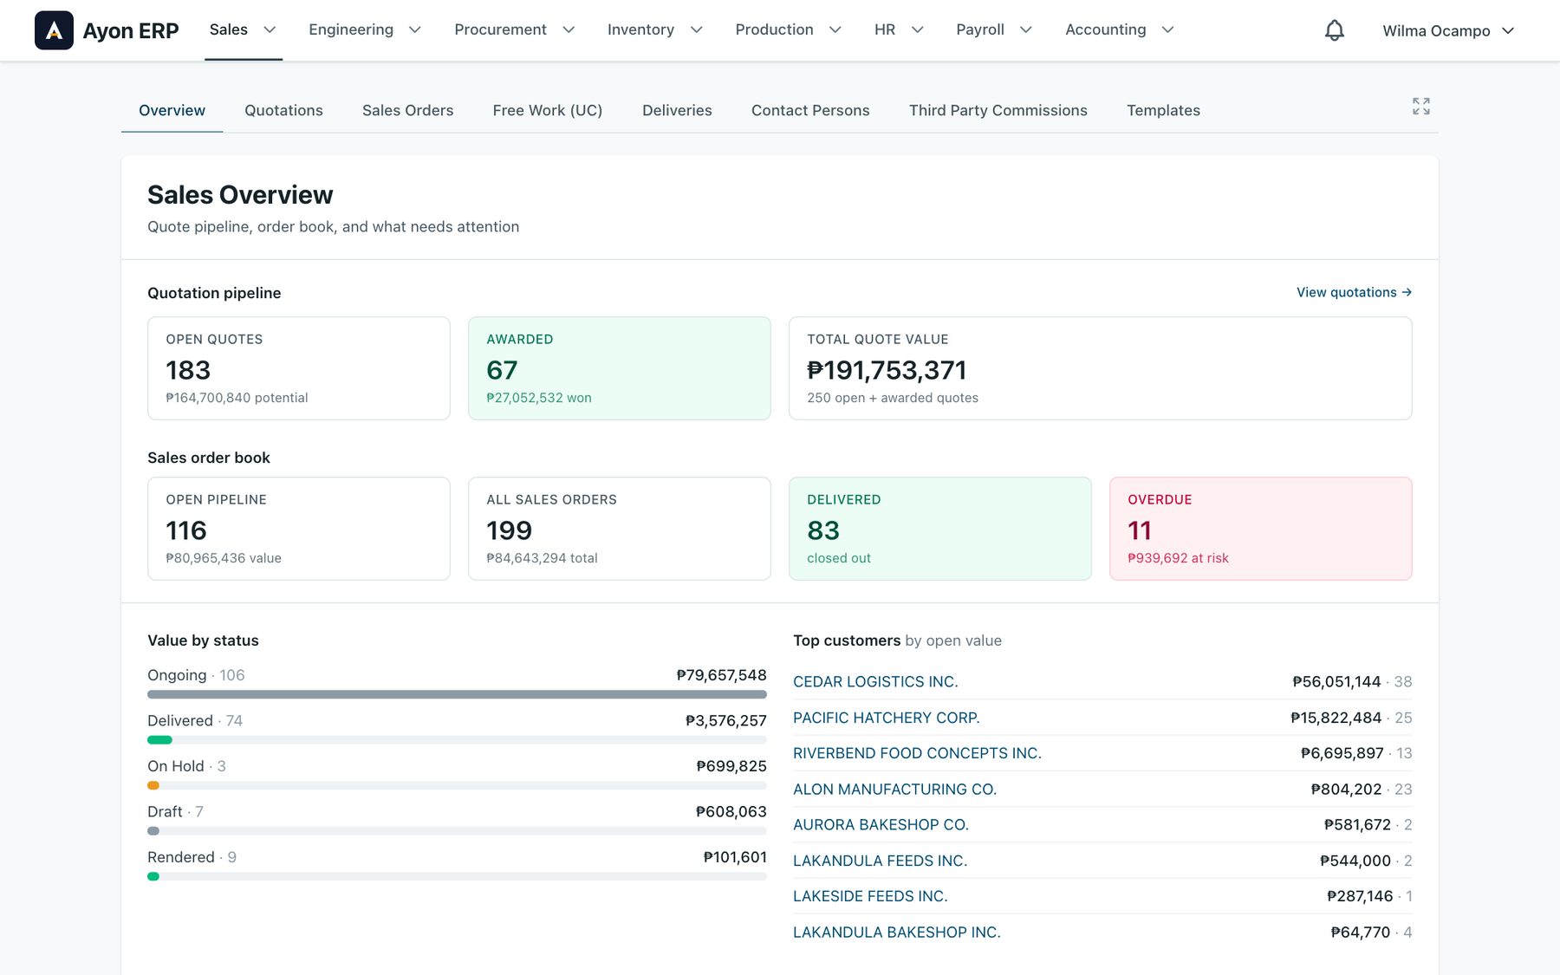Expand the Payroll menu
1560x975 pixels.
tap(994, 30)
